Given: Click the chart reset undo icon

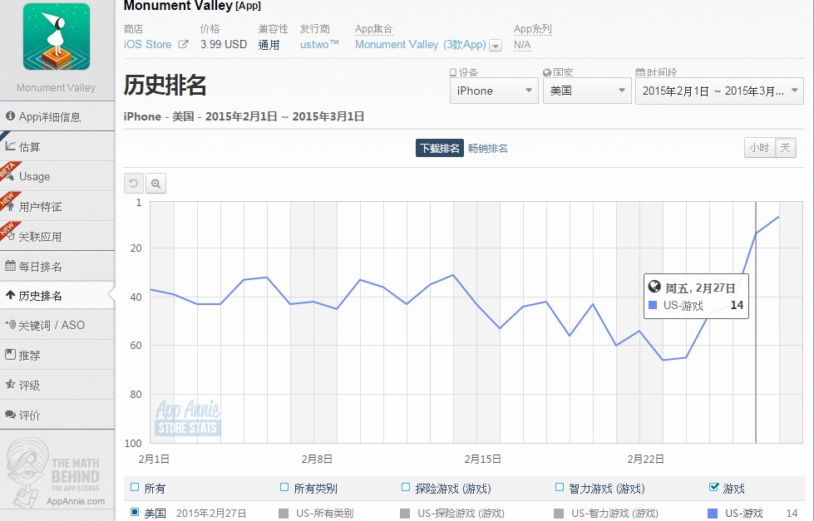Looking at the screenshot, I should [x=133, y=183].
